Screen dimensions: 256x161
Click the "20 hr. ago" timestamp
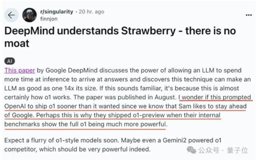click(x=91, y=12)
